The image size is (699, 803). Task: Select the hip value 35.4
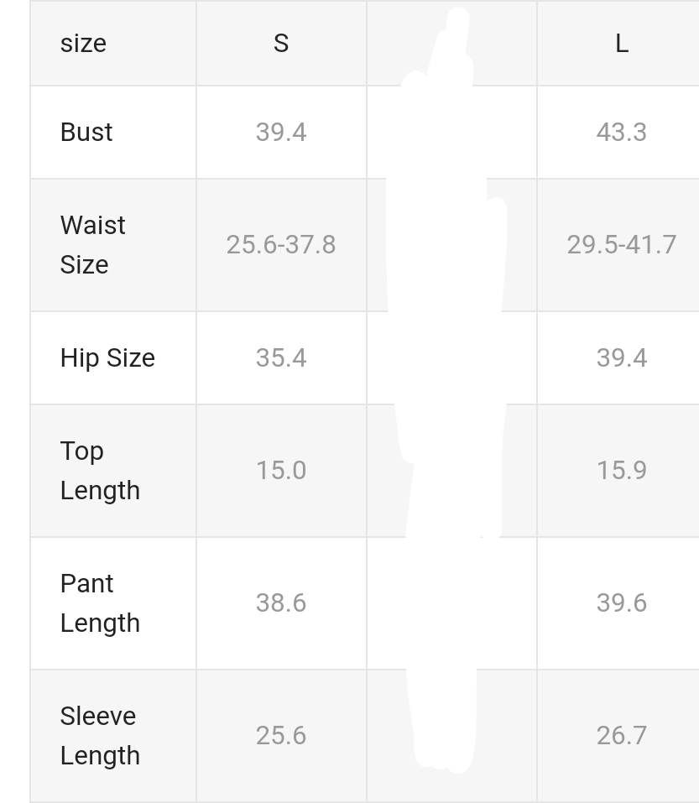[281, 358]
